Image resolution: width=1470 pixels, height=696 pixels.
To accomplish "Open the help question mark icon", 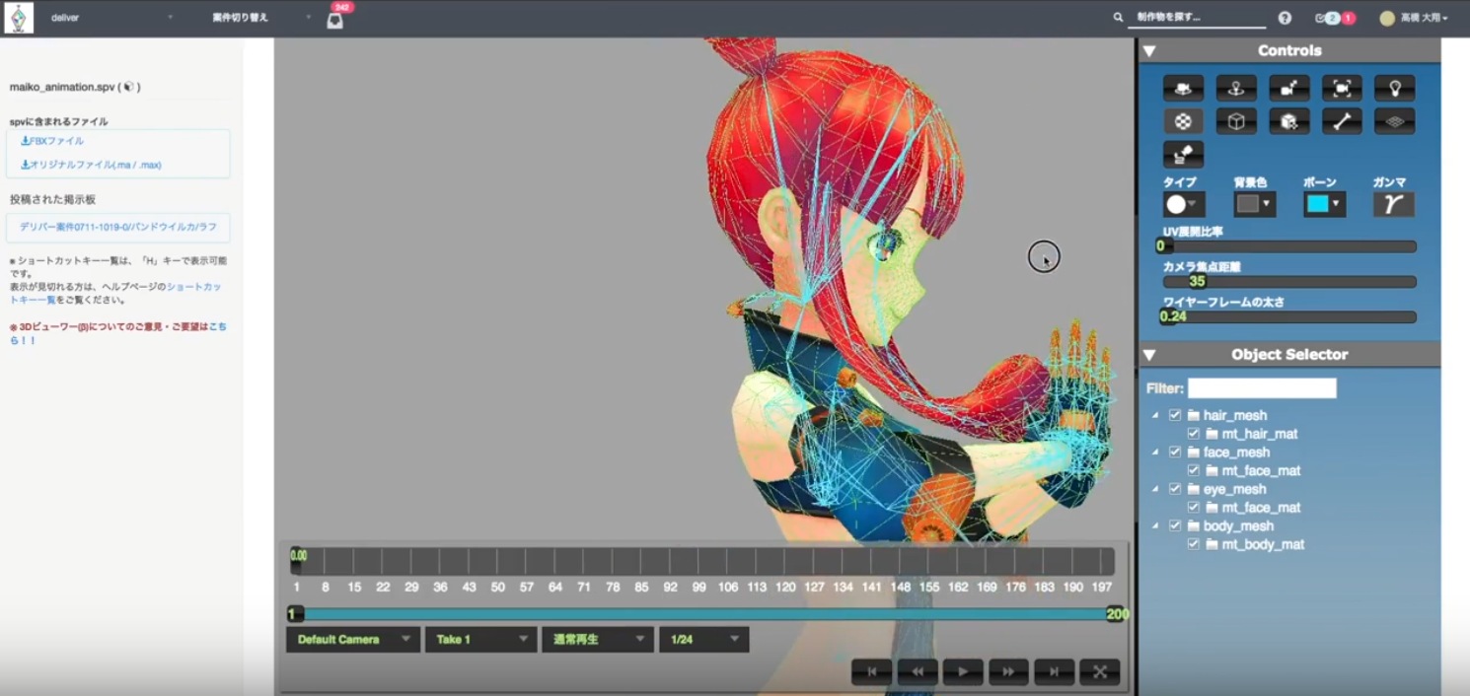I will pos(1285,18).
